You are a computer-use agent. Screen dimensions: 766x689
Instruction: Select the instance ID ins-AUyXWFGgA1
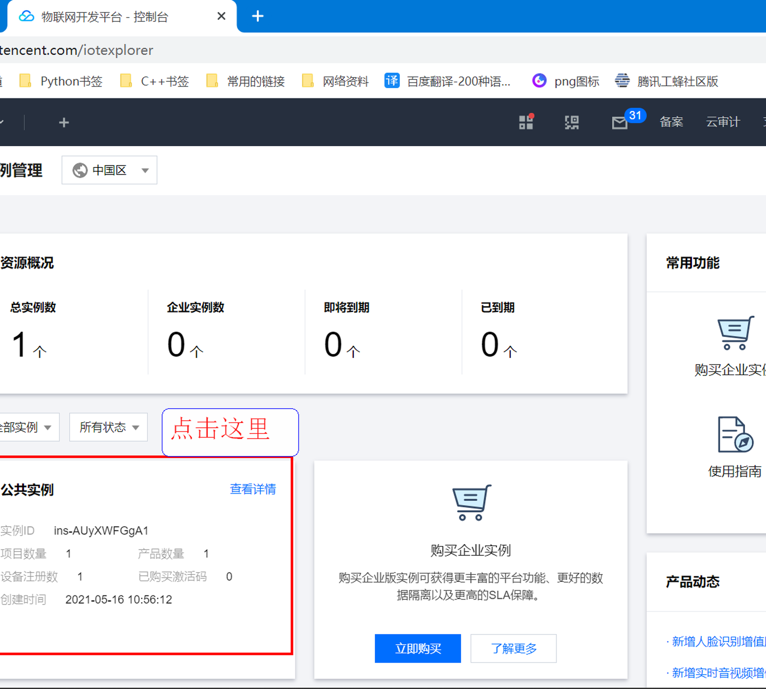(101, 531)
